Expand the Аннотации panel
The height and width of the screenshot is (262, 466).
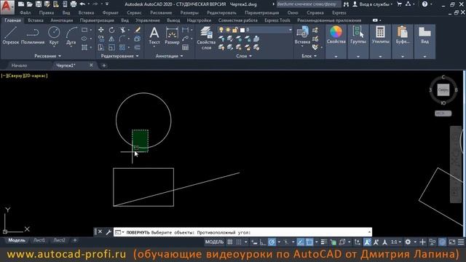169,56
